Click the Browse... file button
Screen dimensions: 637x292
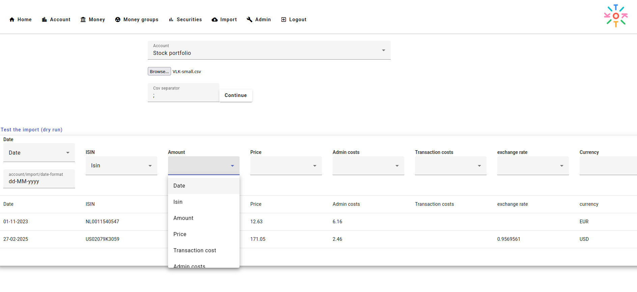click(159, 71)
